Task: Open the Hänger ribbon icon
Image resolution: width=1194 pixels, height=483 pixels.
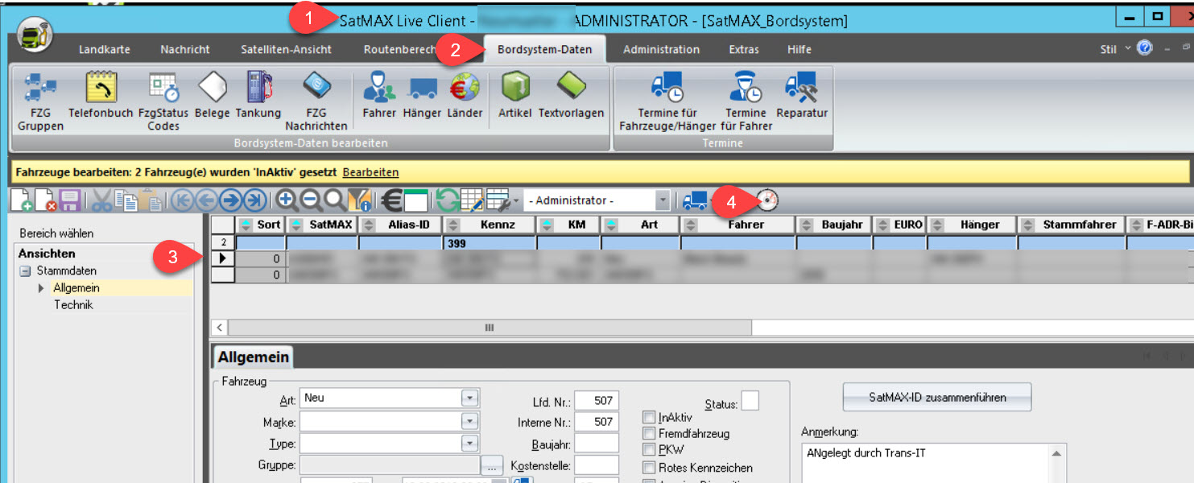Action: (422, 95)
